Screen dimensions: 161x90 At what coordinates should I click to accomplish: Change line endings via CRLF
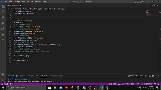[x=133, y=84]
